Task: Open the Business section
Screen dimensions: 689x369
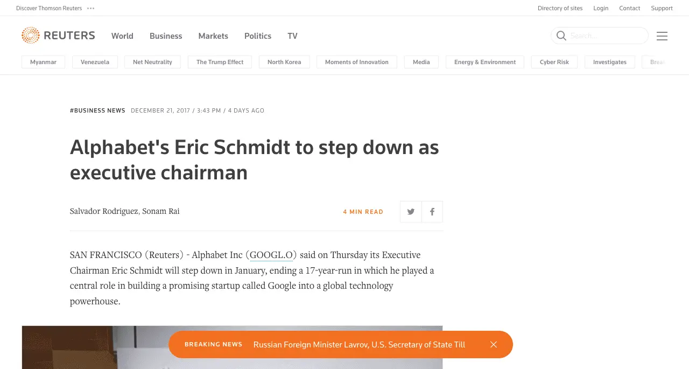Action: (166, 36)
